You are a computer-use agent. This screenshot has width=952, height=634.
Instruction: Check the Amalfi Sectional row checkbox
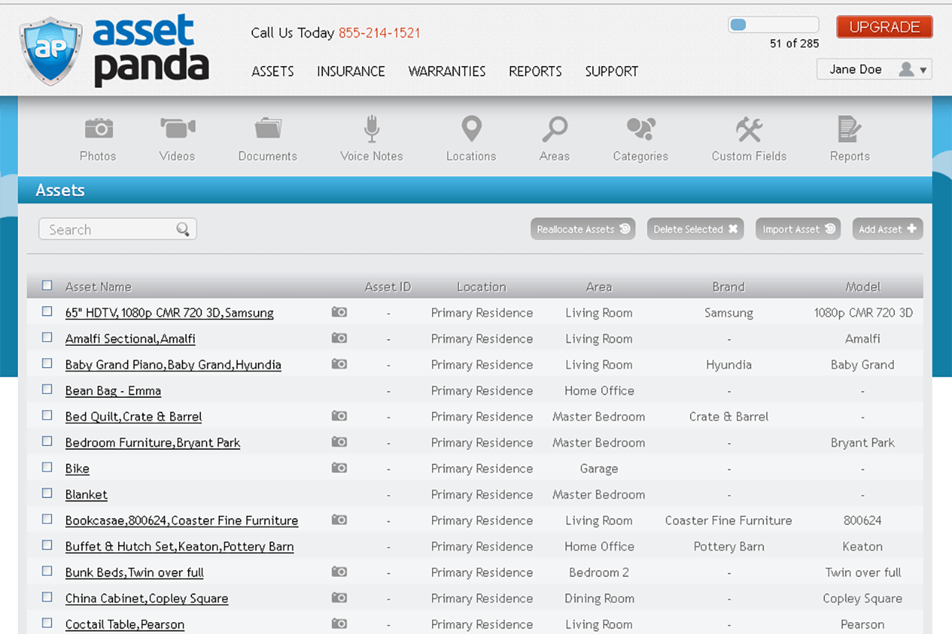pos(48,337)
